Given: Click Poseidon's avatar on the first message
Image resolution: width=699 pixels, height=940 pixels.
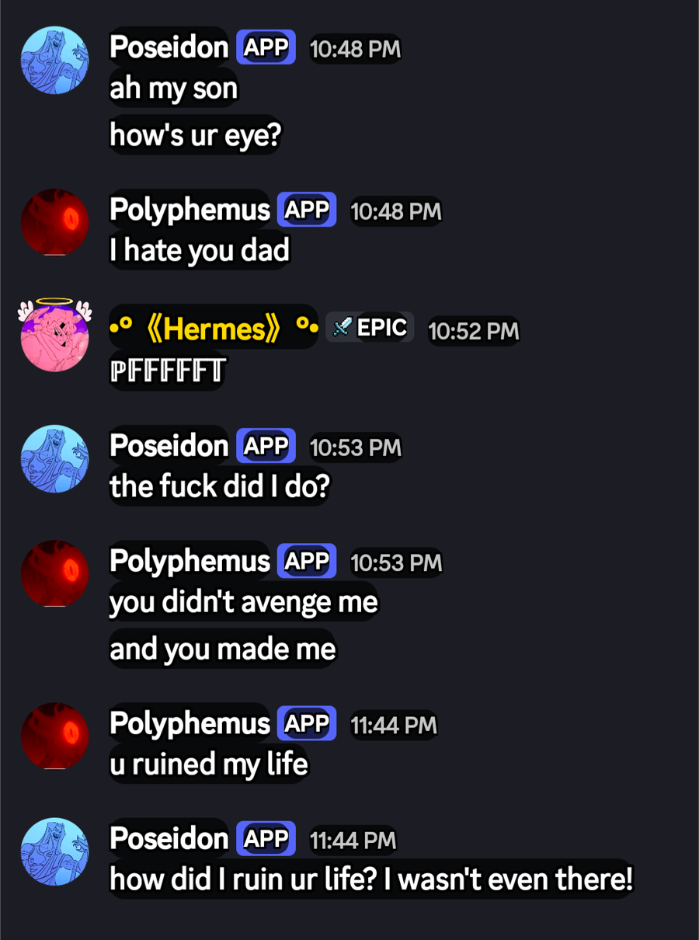Looking at the screenshot, I should point(54,61).
